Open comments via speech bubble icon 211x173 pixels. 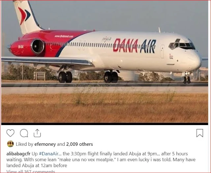point(24,133)
